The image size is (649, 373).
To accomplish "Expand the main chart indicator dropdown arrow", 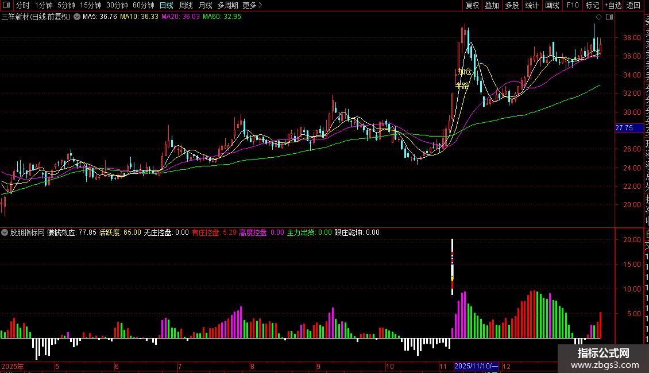I will [77, 17].
